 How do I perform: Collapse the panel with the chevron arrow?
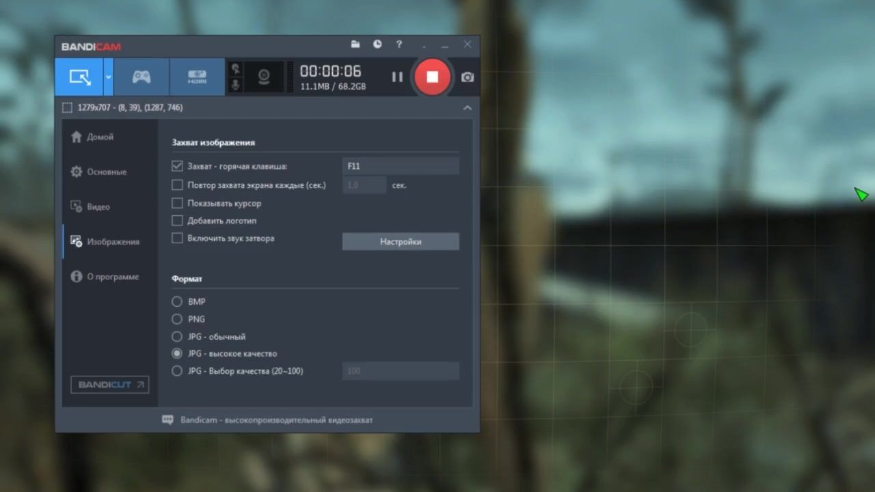(467, 108)
